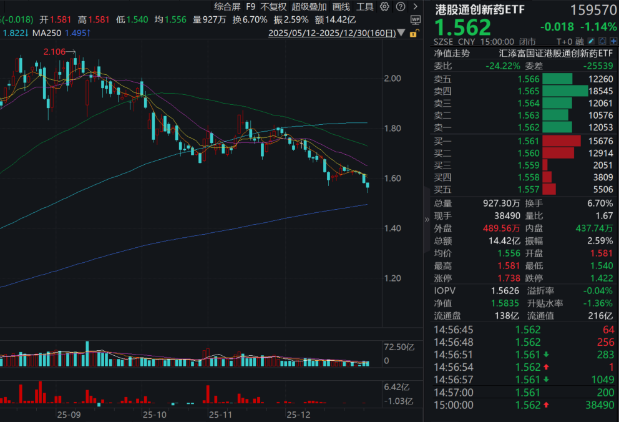Click the plus icon to add to watchlist
619x422 pixels.
tap(614, 41)
